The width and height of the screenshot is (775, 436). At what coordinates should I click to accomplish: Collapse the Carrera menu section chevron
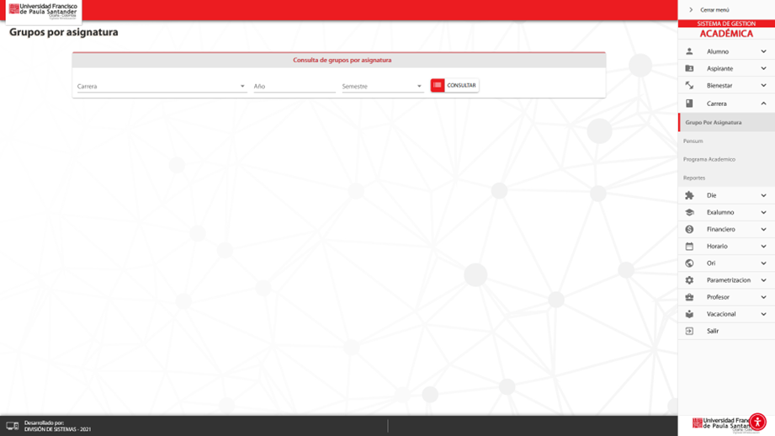point(763,104)
